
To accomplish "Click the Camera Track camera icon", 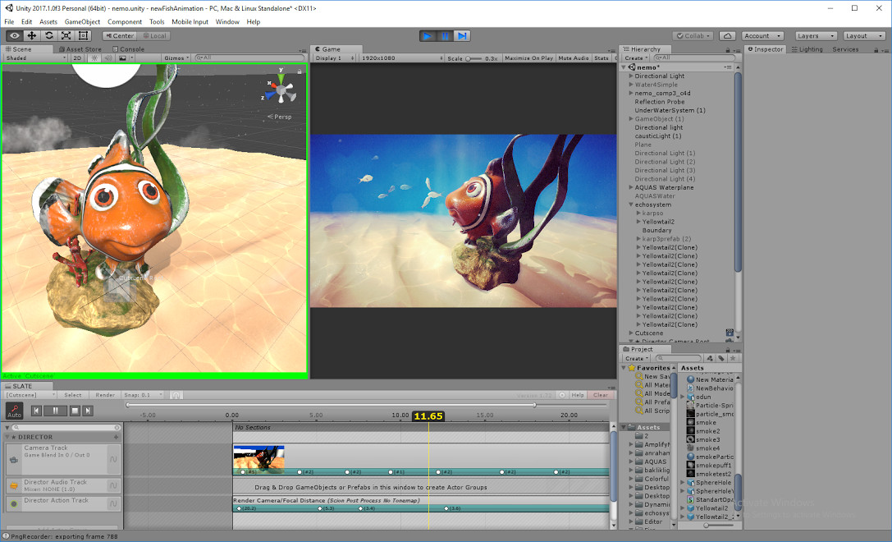I will [14, 459].
